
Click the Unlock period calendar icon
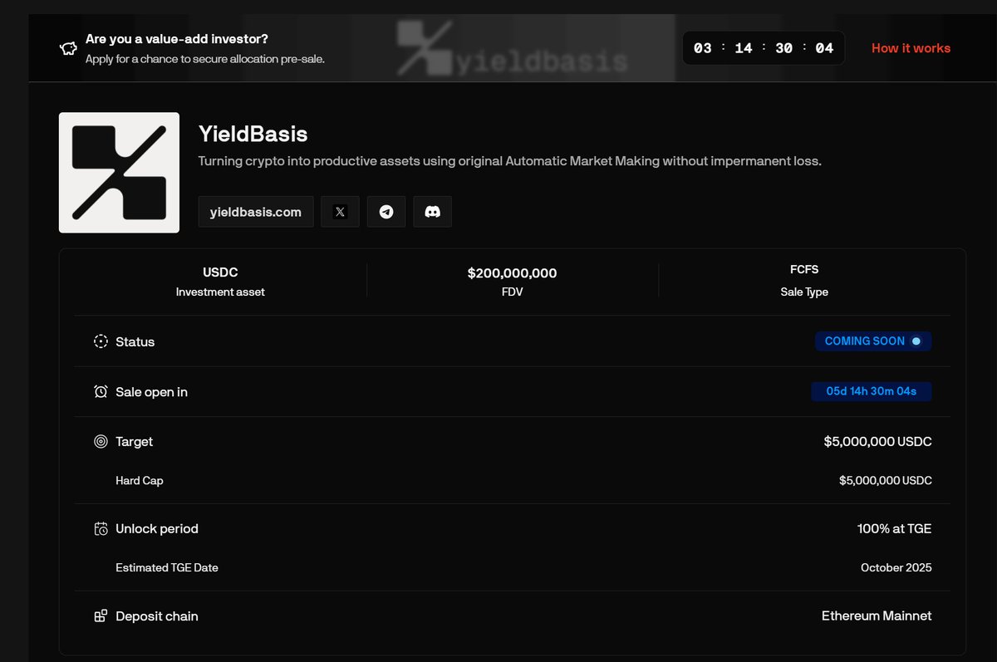[101, 529]
